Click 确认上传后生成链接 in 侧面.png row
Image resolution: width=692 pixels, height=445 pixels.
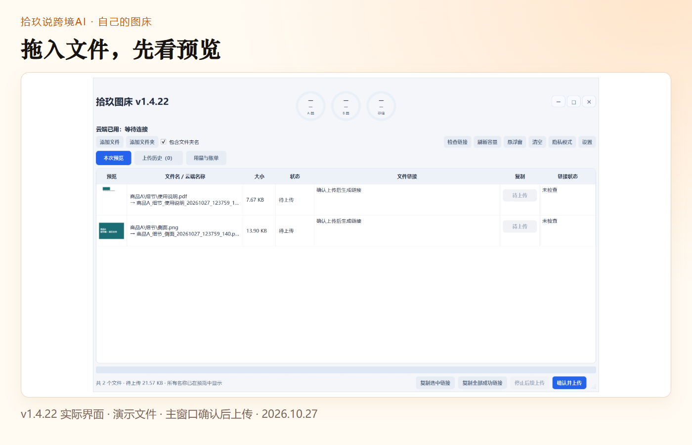(x=339, y=221)
